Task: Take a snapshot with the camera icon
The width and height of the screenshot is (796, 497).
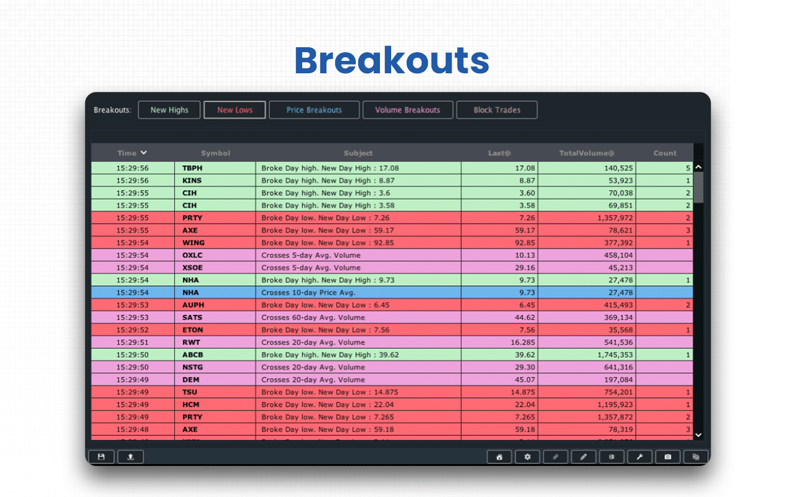Action: tap(668, 457)
